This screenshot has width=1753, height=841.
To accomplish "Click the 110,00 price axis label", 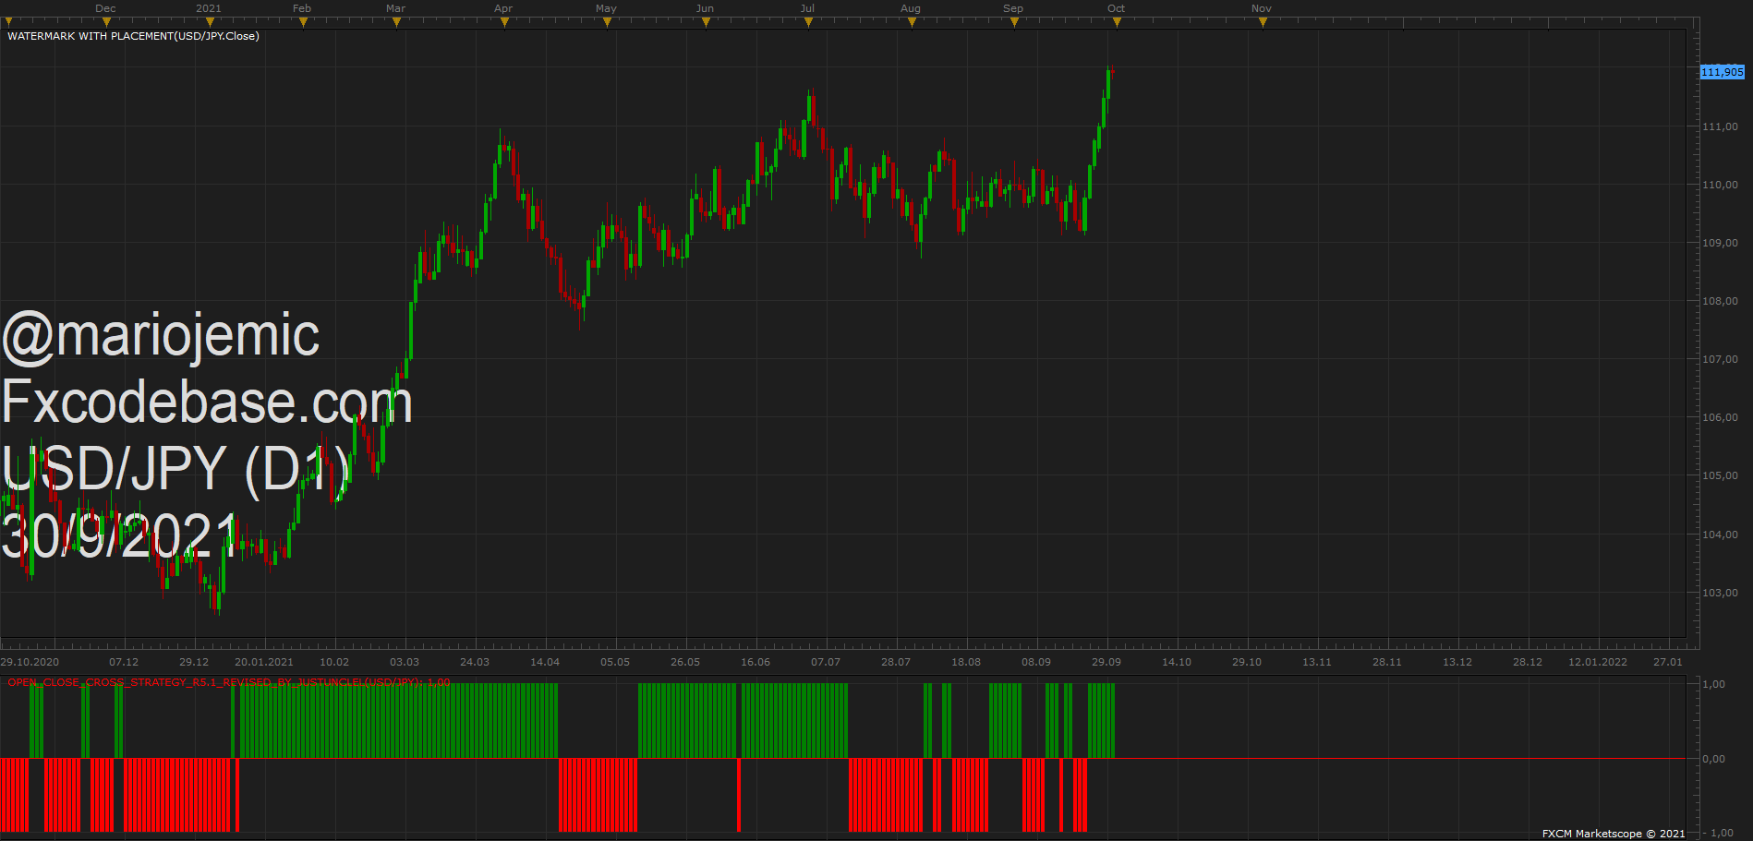I will (x=1720, y=185).
